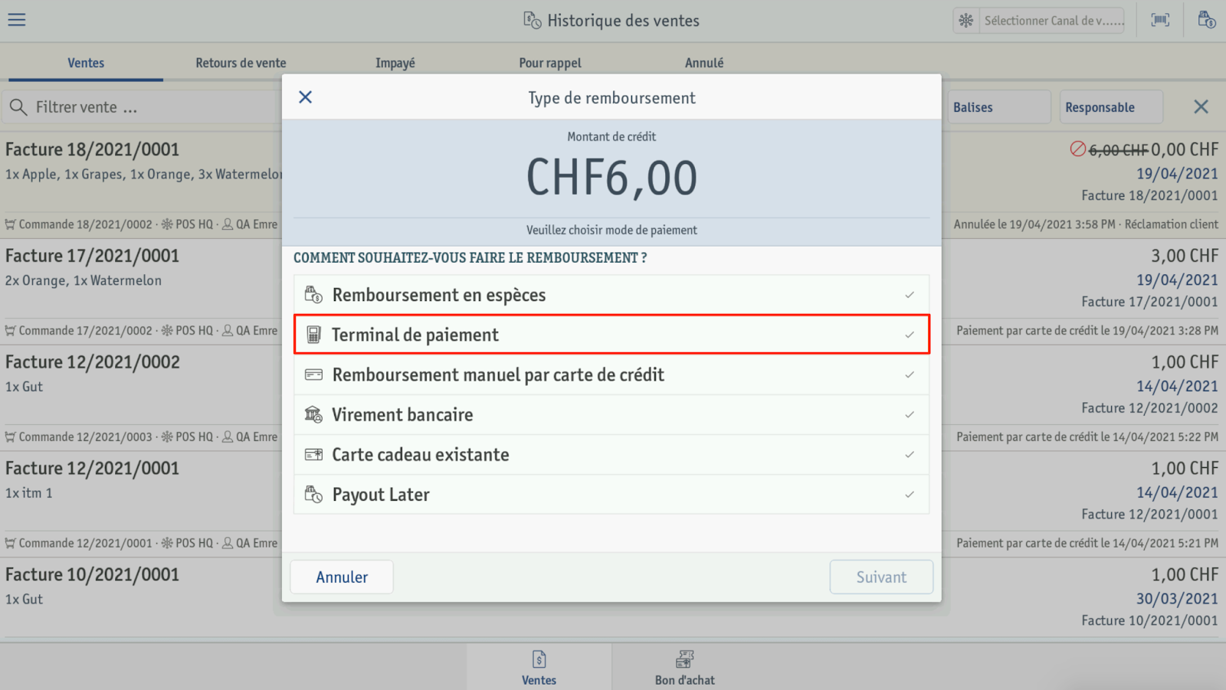This screenshot has width=1226, height=690.
Task: Click the payment terminal device icon
Action: coord(313,335)
